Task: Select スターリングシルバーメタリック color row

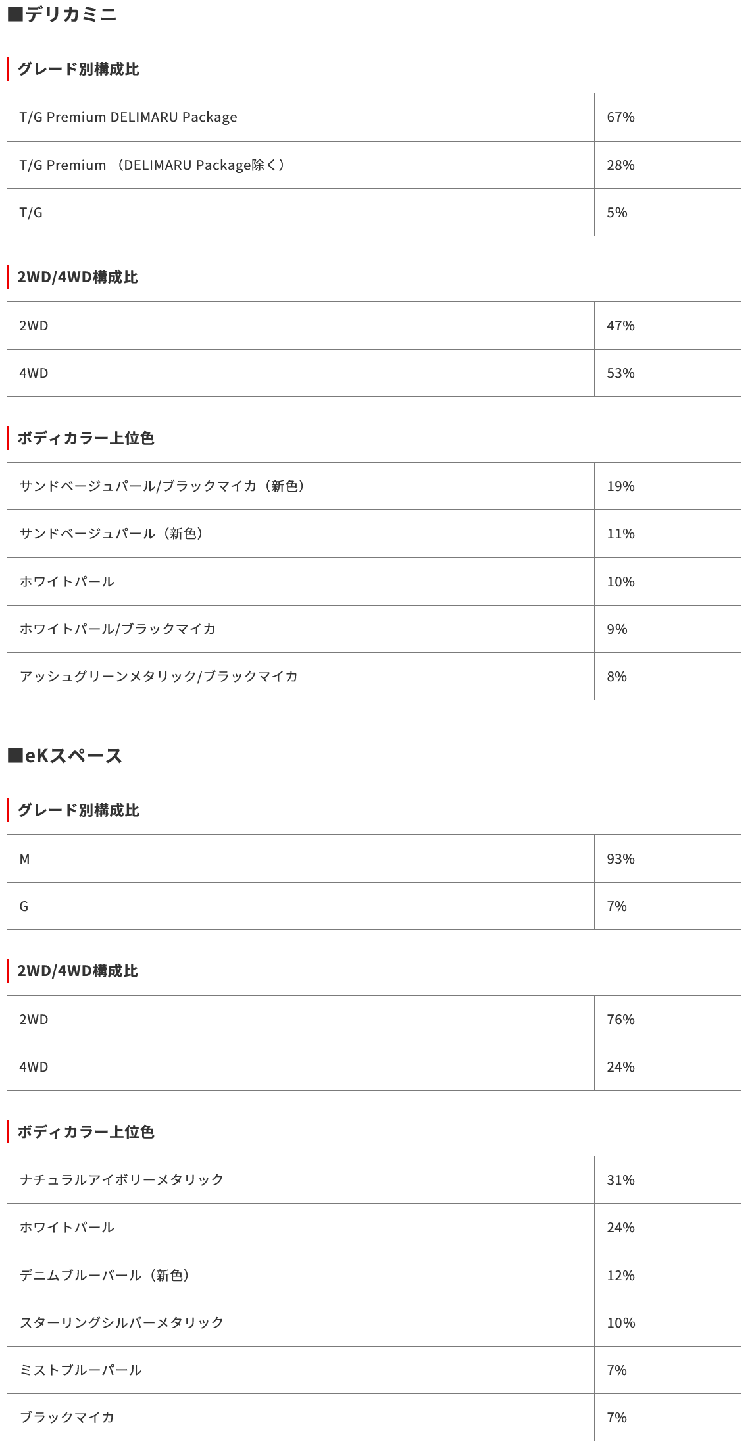Action: click(122, 1323)
